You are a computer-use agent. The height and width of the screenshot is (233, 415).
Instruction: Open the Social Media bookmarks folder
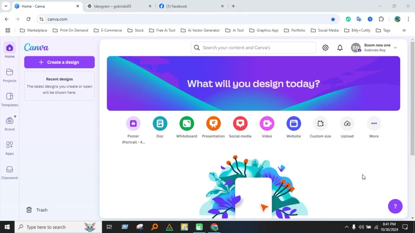point(325,31)
